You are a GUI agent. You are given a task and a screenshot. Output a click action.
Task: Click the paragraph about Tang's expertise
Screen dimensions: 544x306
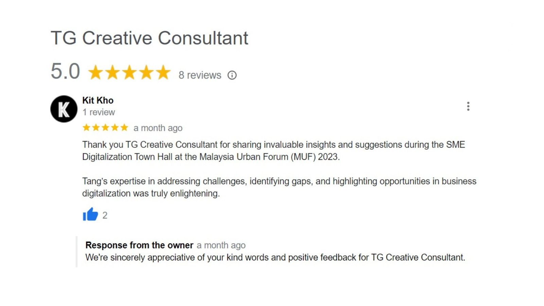pos(279,187)
